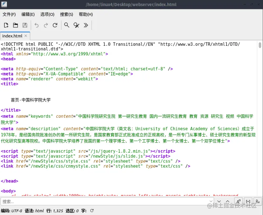The height and width of the screenshot is (215, 263).
Task: Toggle match case in the search bar
Action: click(x=239, y=201)
